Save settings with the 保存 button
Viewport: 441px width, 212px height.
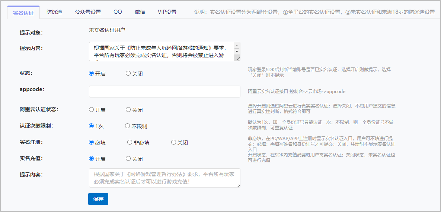98,199
